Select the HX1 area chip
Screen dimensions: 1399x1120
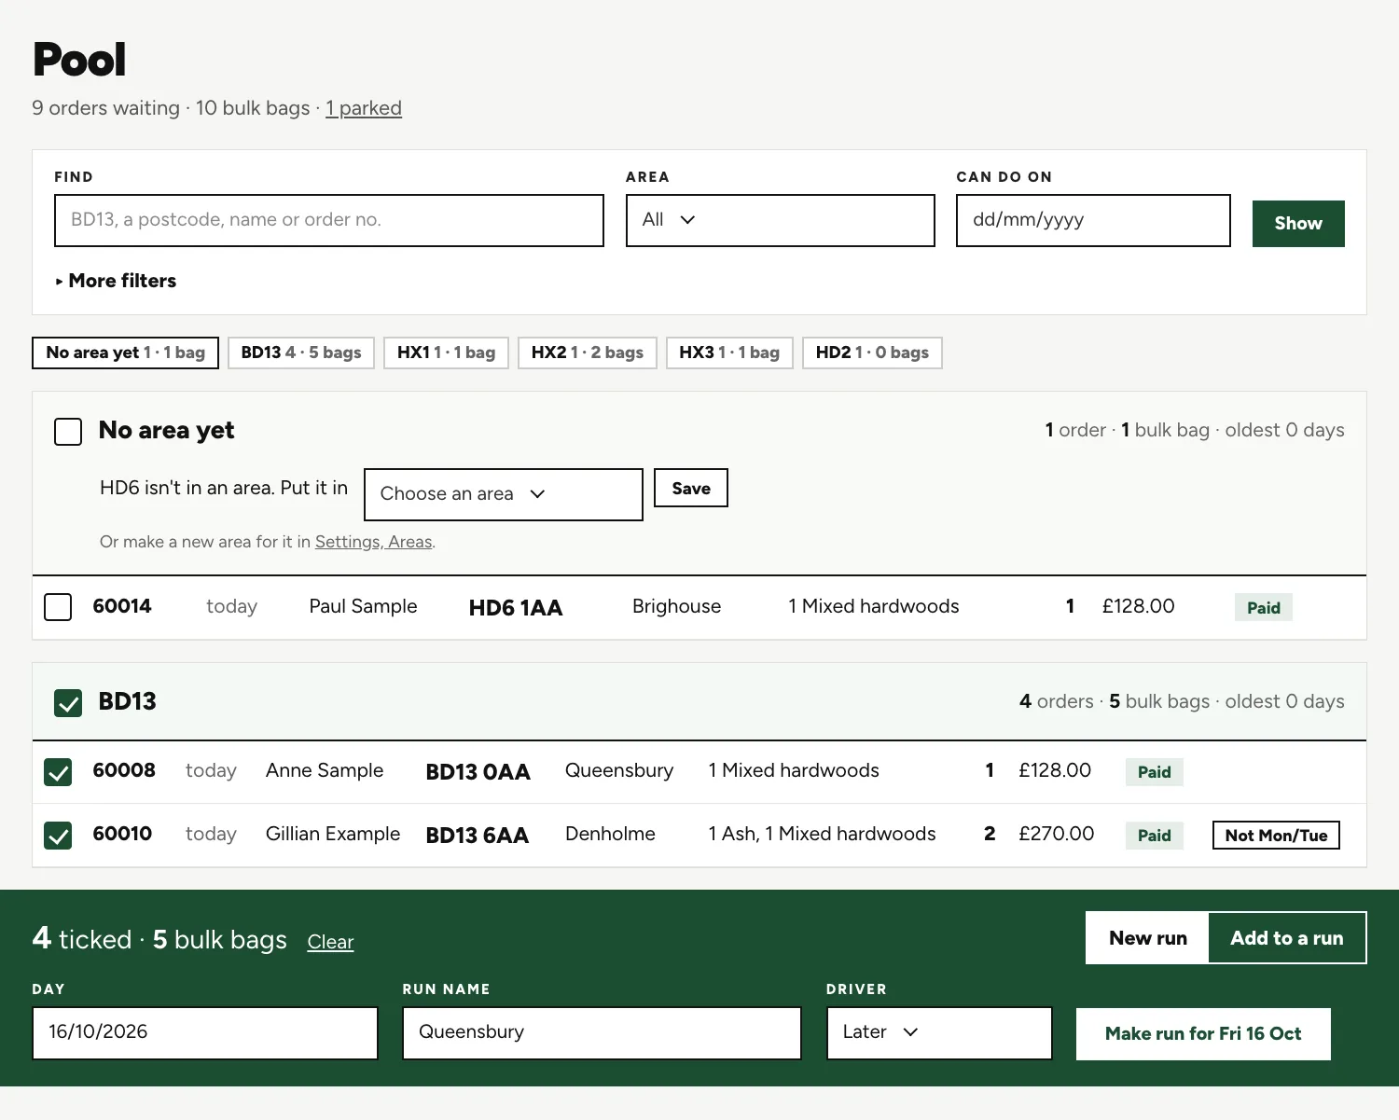coord(446,353)
